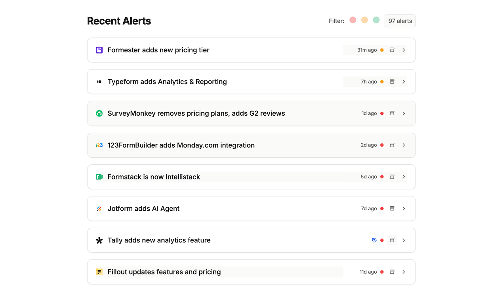Archive the Formester pricing tier alert
This screenshot has width=503, height=301.
click(x=392, y=50)
